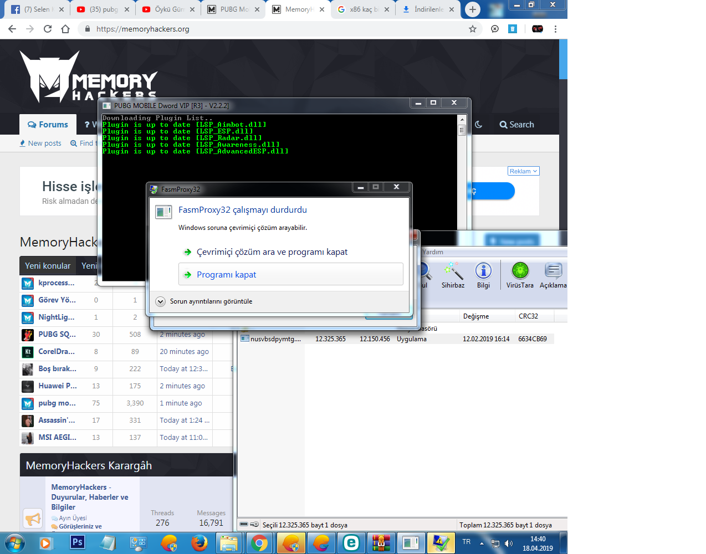This screenshot has width=706, height=554.
Task: Open Assassin'... thread link
Action: pos(57,420)
